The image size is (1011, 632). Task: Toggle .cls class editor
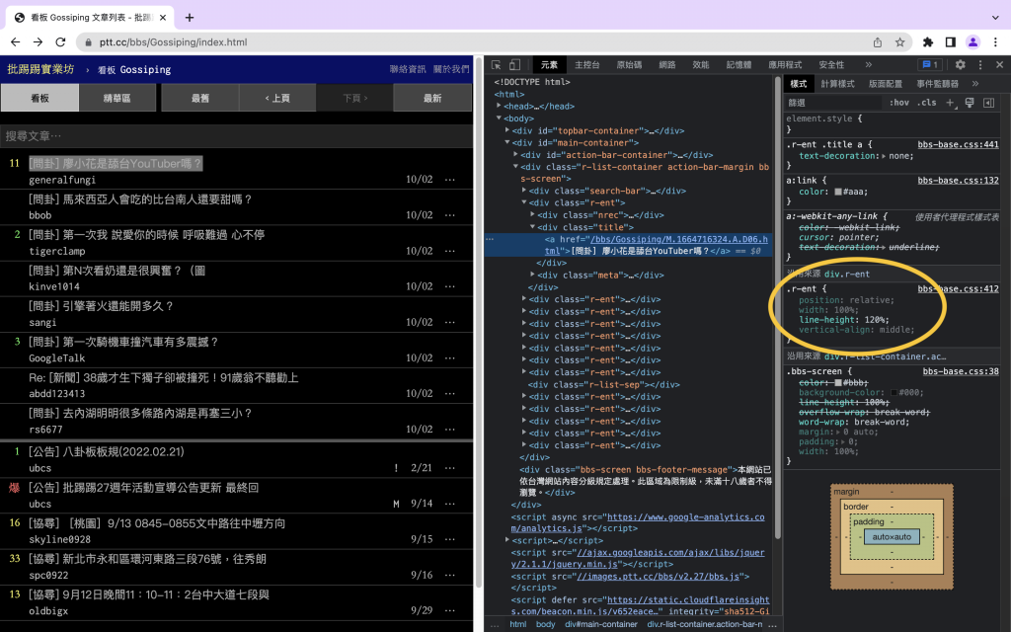click(926, 103)
